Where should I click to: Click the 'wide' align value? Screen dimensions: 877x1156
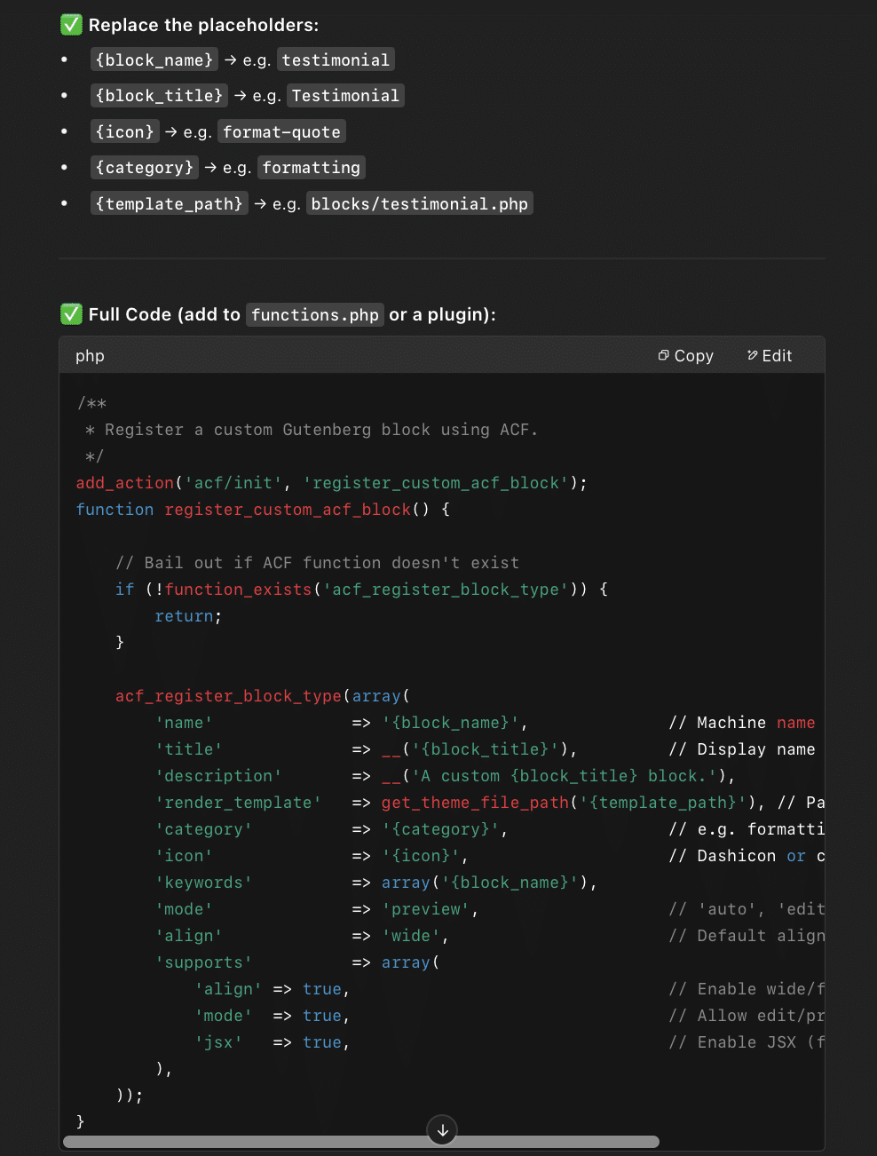click(x=411, y=936)
